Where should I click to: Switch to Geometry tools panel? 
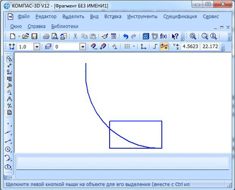click(9, 59)
